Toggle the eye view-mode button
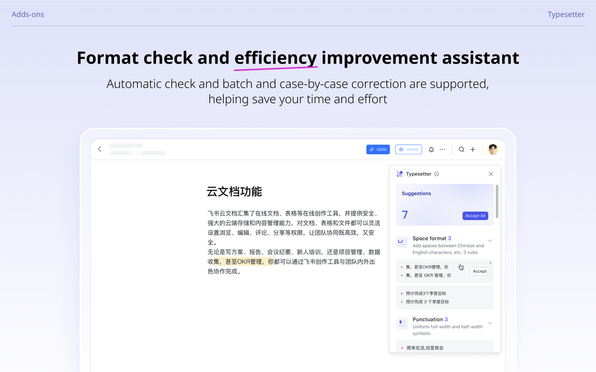 (x=408, y=149)
